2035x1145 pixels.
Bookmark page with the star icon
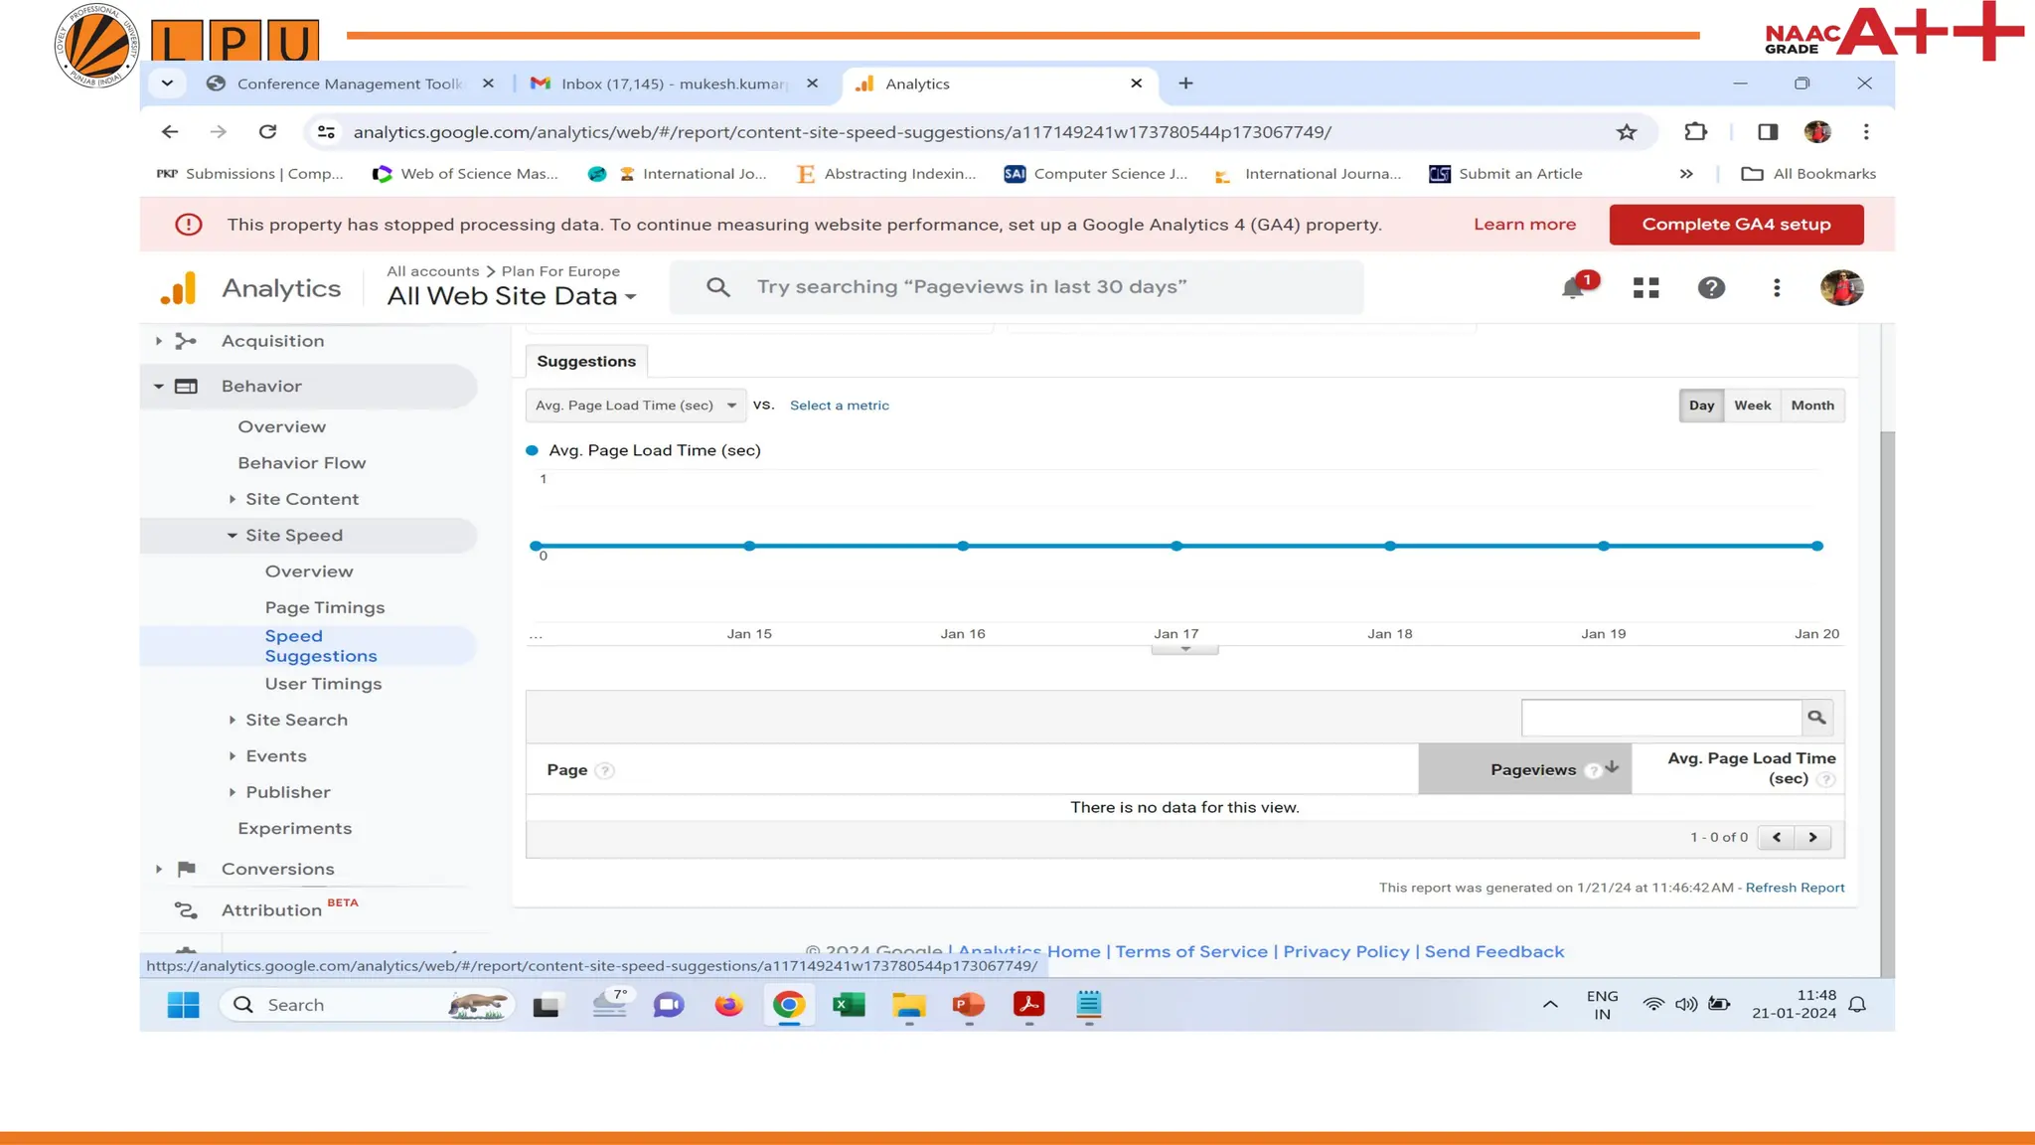pos(1626,132)
